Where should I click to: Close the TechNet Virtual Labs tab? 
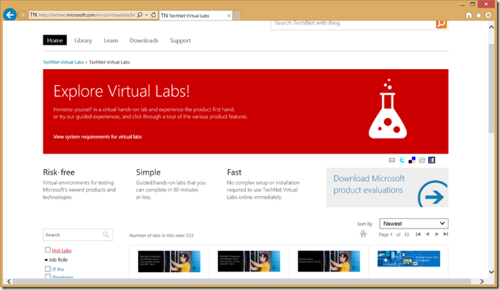[x=229, y=15]
